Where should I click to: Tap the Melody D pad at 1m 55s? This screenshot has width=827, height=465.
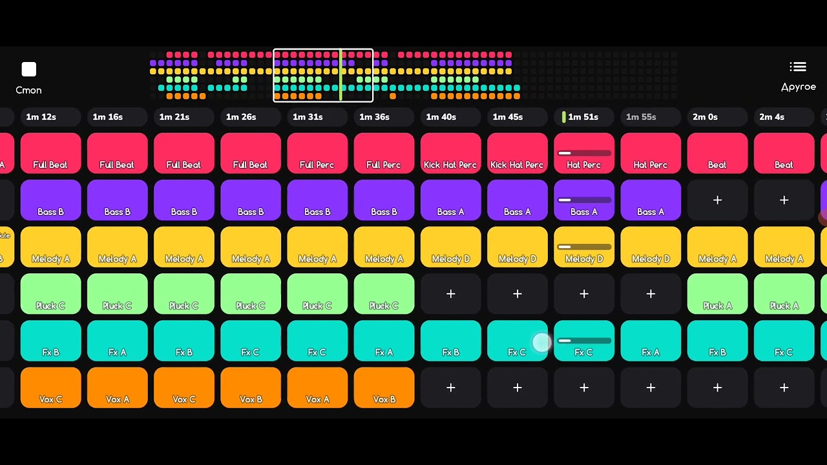tap(651, 247)
